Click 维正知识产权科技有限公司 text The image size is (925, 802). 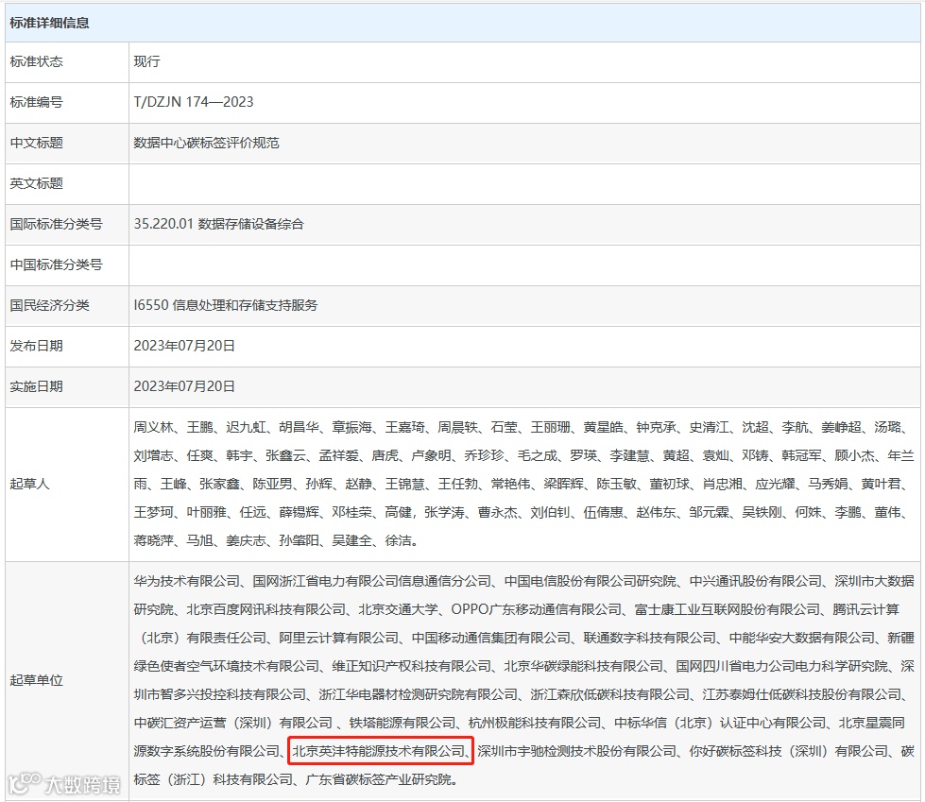coord(412,666)
